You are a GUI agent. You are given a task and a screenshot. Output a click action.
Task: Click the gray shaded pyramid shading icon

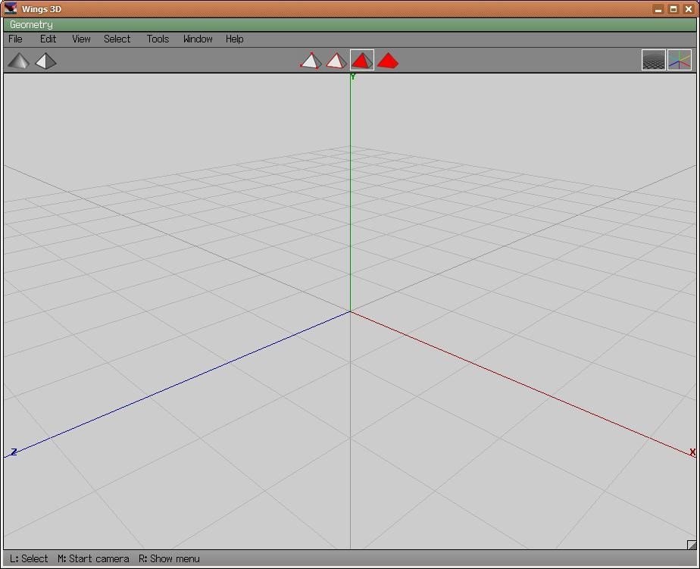[x=19, y=61]
